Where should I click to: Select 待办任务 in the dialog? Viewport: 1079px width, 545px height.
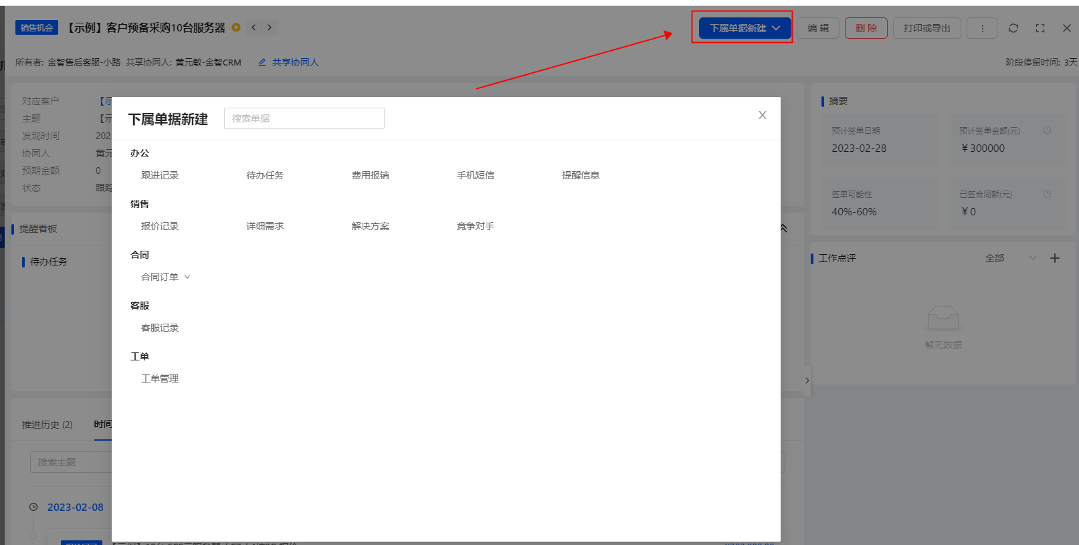click(x=265, y=175)
